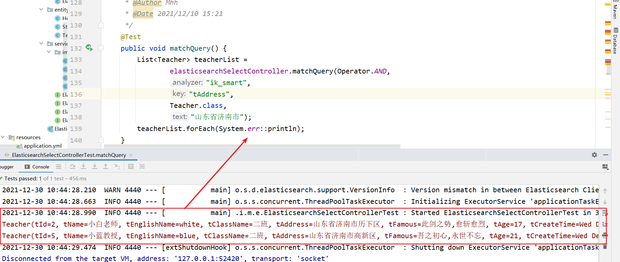Click the Step Out debug icon
The image size is (620, 262).
coord(106,166)
